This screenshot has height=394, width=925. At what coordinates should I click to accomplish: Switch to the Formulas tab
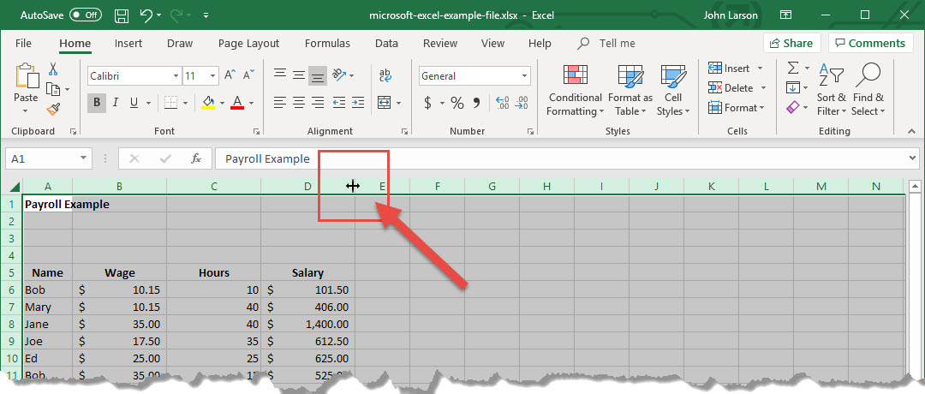[327, 43]
